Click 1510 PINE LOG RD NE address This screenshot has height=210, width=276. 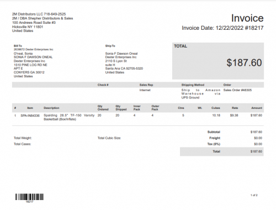30,65
